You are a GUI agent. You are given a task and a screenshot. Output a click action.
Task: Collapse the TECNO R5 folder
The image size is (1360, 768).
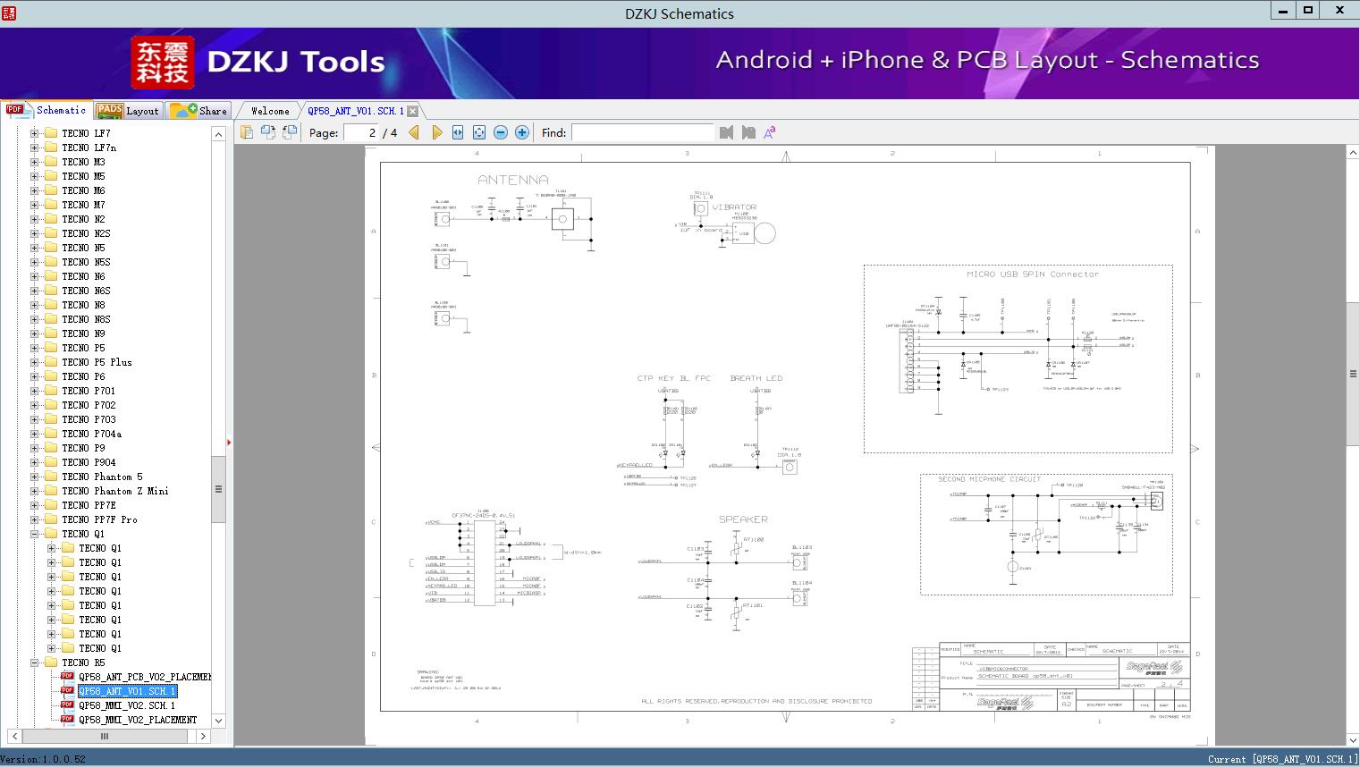point(35,663)
